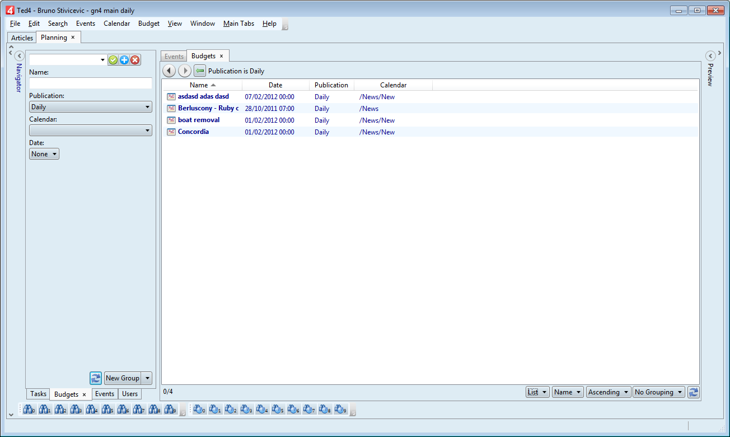Click the globe-search icon numbered 6
Image resolution: width=730 pixels, height=437 pixels.
(293, 410)
